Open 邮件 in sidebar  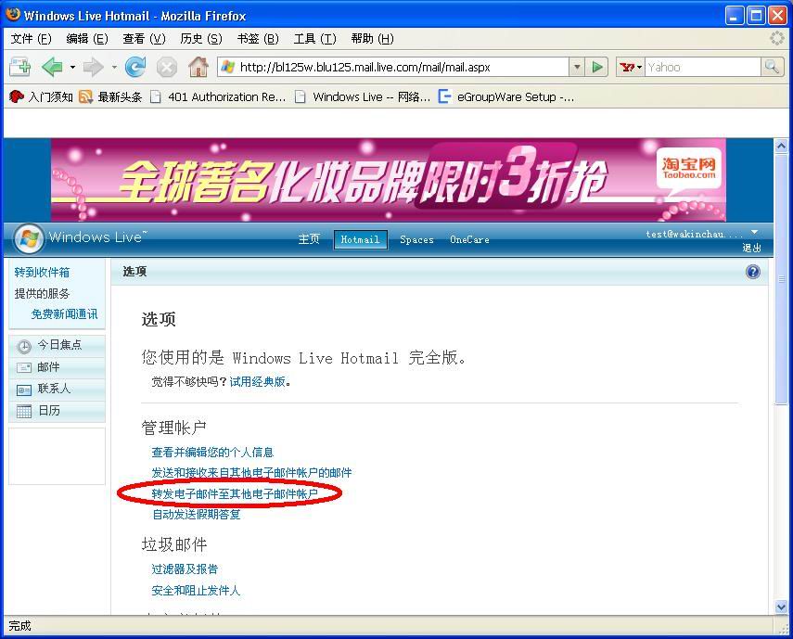pyautogui.click(x=57, y=367)
